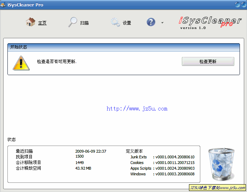Open the 主页 home tab
The width and height of the screenshot is (247, 192).
tap(42, 23)
